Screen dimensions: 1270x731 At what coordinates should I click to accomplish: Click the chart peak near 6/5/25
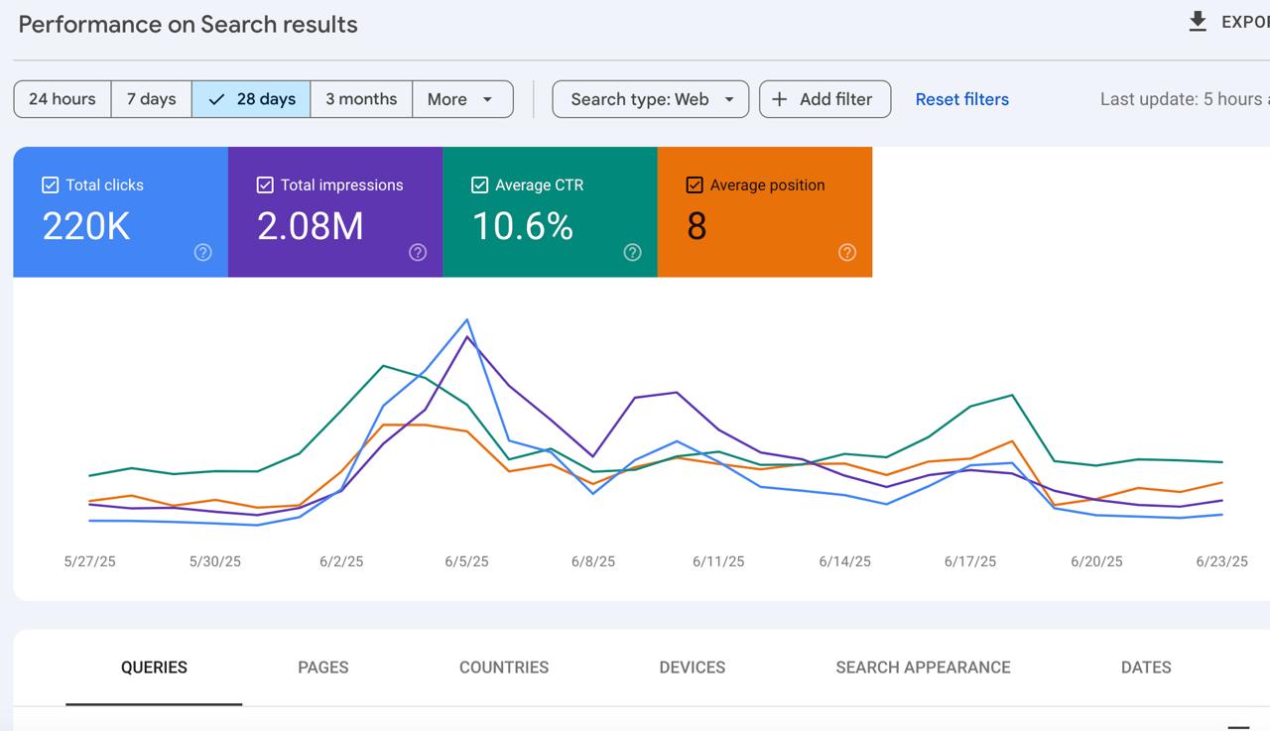466,320
